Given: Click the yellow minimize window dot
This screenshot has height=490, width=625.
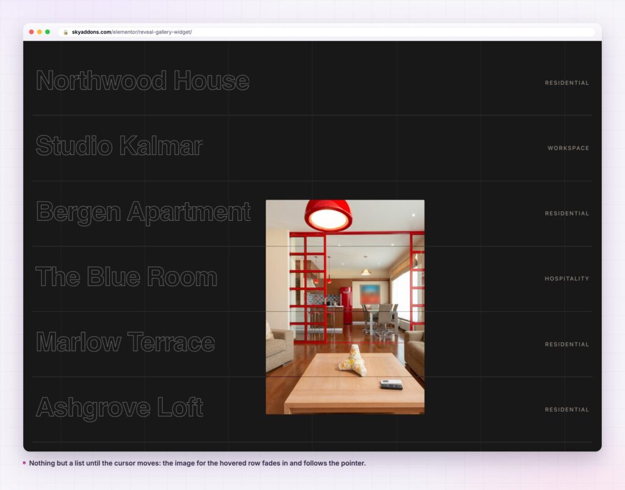Looking at the screenshot, I should tap(40, 32).
